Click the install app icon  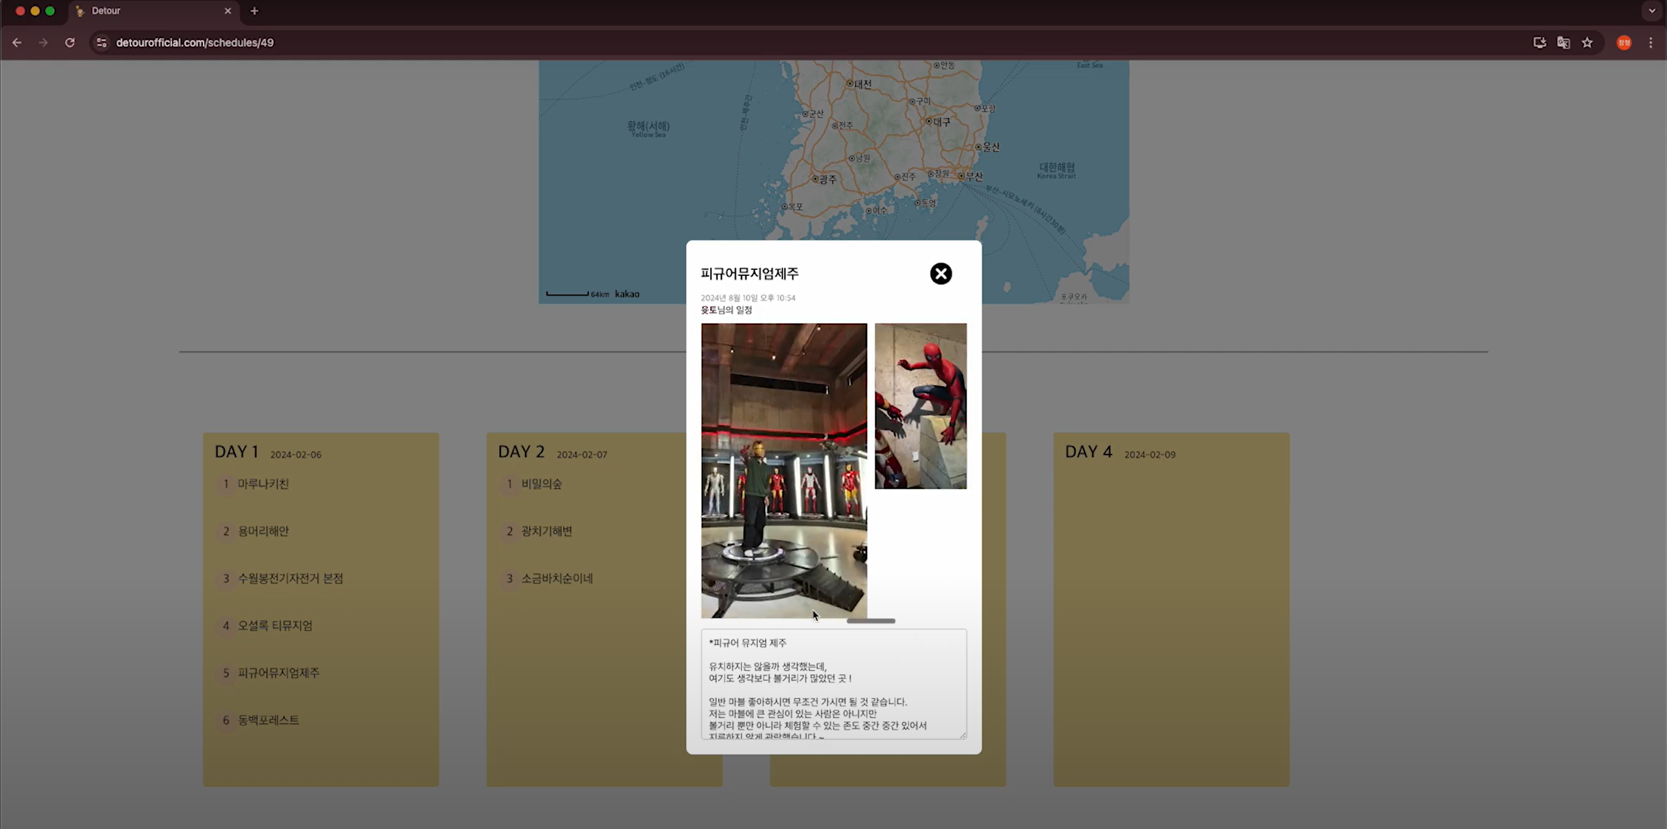1539,42
